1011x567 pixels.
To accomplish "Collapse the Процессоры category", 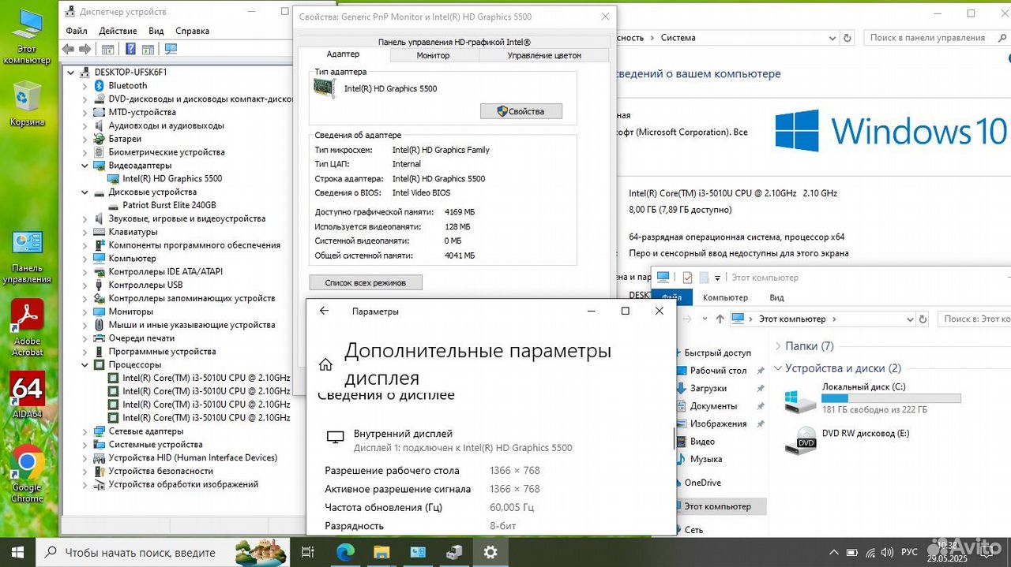I will click(x=85, y=364).
